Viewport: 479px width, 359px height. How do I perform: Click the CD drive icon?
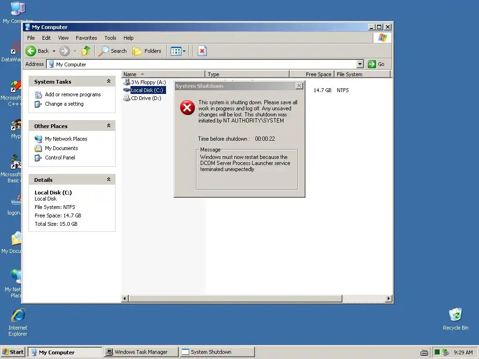point(126,98)
